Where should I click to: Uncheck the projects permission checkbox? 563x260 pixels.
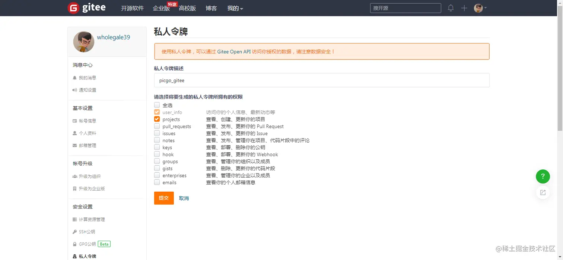[157, 119]
